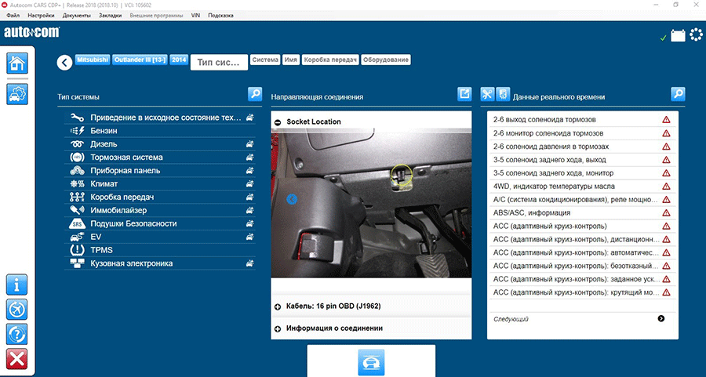Open the VIN menu
This screenshot has width=706, height=377.
(x=195, y=16)
